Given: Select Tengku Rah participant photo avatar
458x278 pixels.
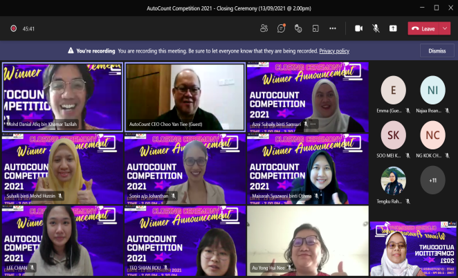Looking at the screenshot, I should click(393, 180).
